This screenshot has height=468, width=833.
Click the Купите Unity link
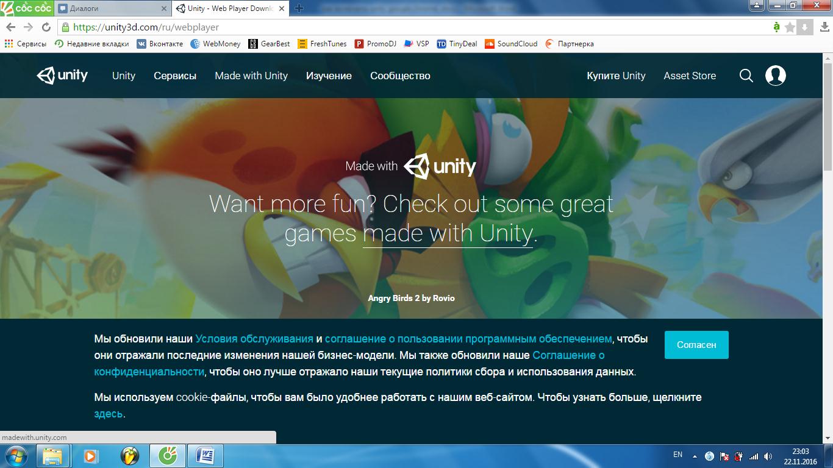click(616, 76)
